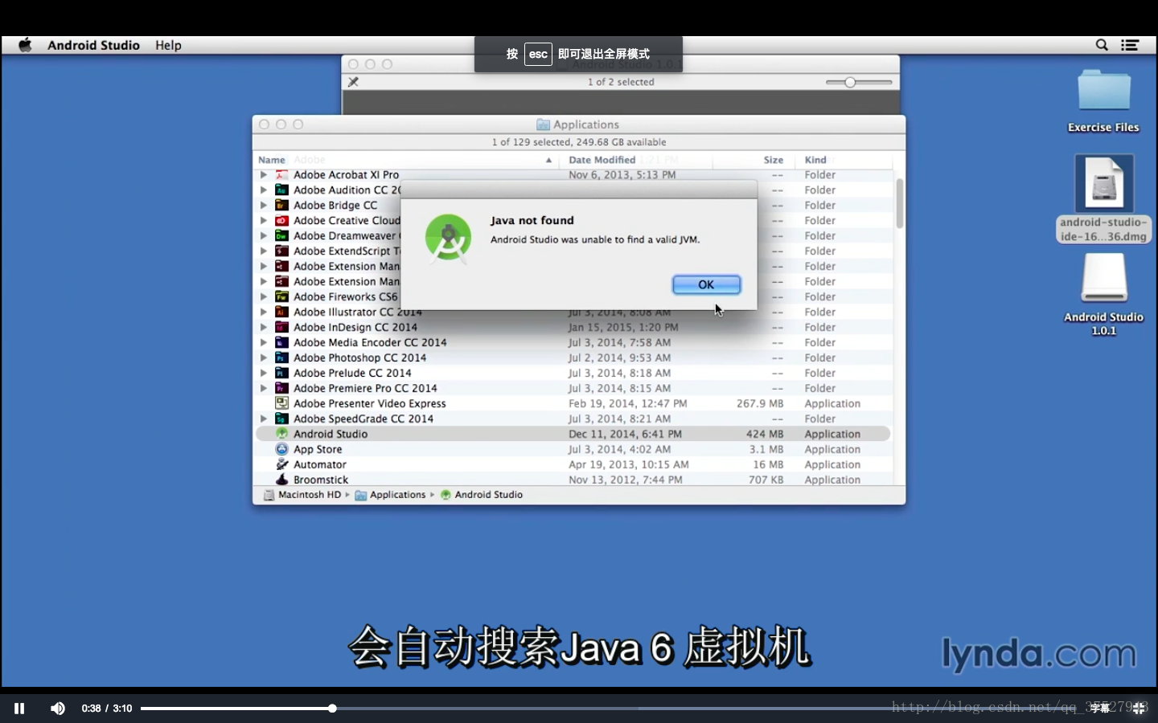The height and width of the screenshot is (723, 1158).
Task: Click the Applications window vertical scrollbar
Action: pos(899,202)
